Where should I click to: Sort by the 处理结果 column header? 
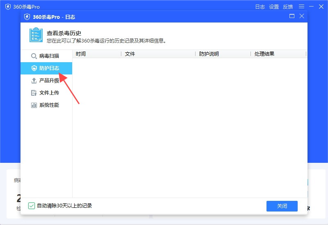pyautogui.click(x=278, y=54)
